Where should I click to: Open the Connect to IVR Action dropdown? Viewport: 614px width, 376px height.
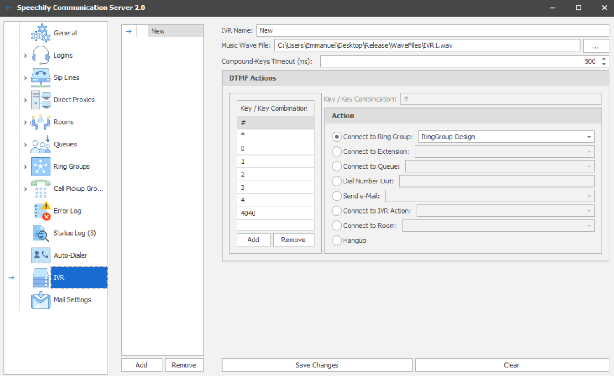589,211
